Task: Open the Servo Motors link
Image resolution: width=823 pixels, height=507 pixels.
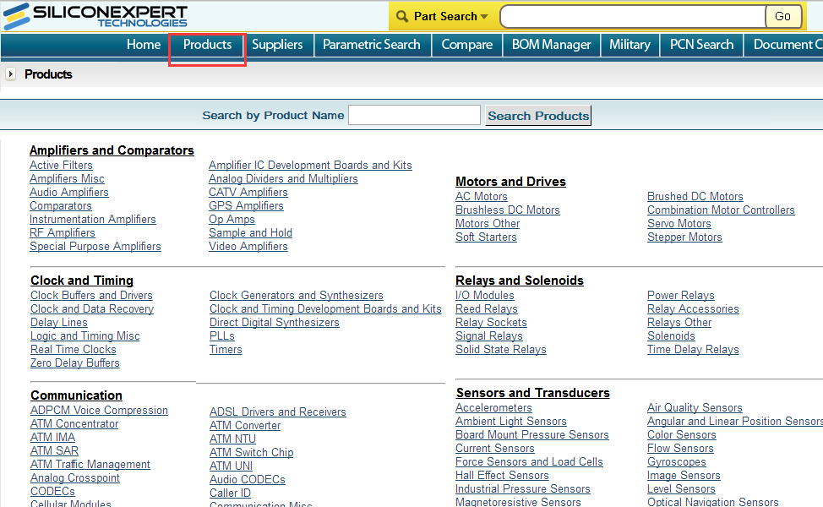Action: click(x=679, y=224)
